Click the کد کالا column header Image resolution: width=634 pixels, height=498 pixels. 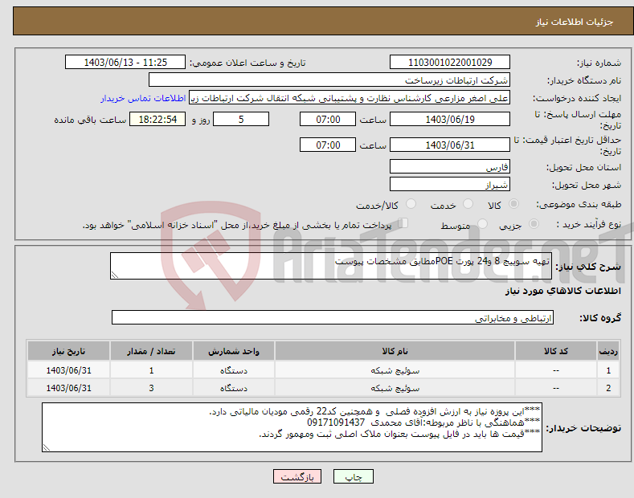(556, 351)
